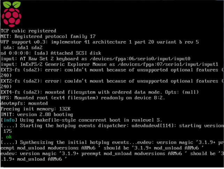Image resolution: width=224 pixels, height=169 pixels.
Task: Click the green 'ok' status text
Action: click(x=8, y=137)
